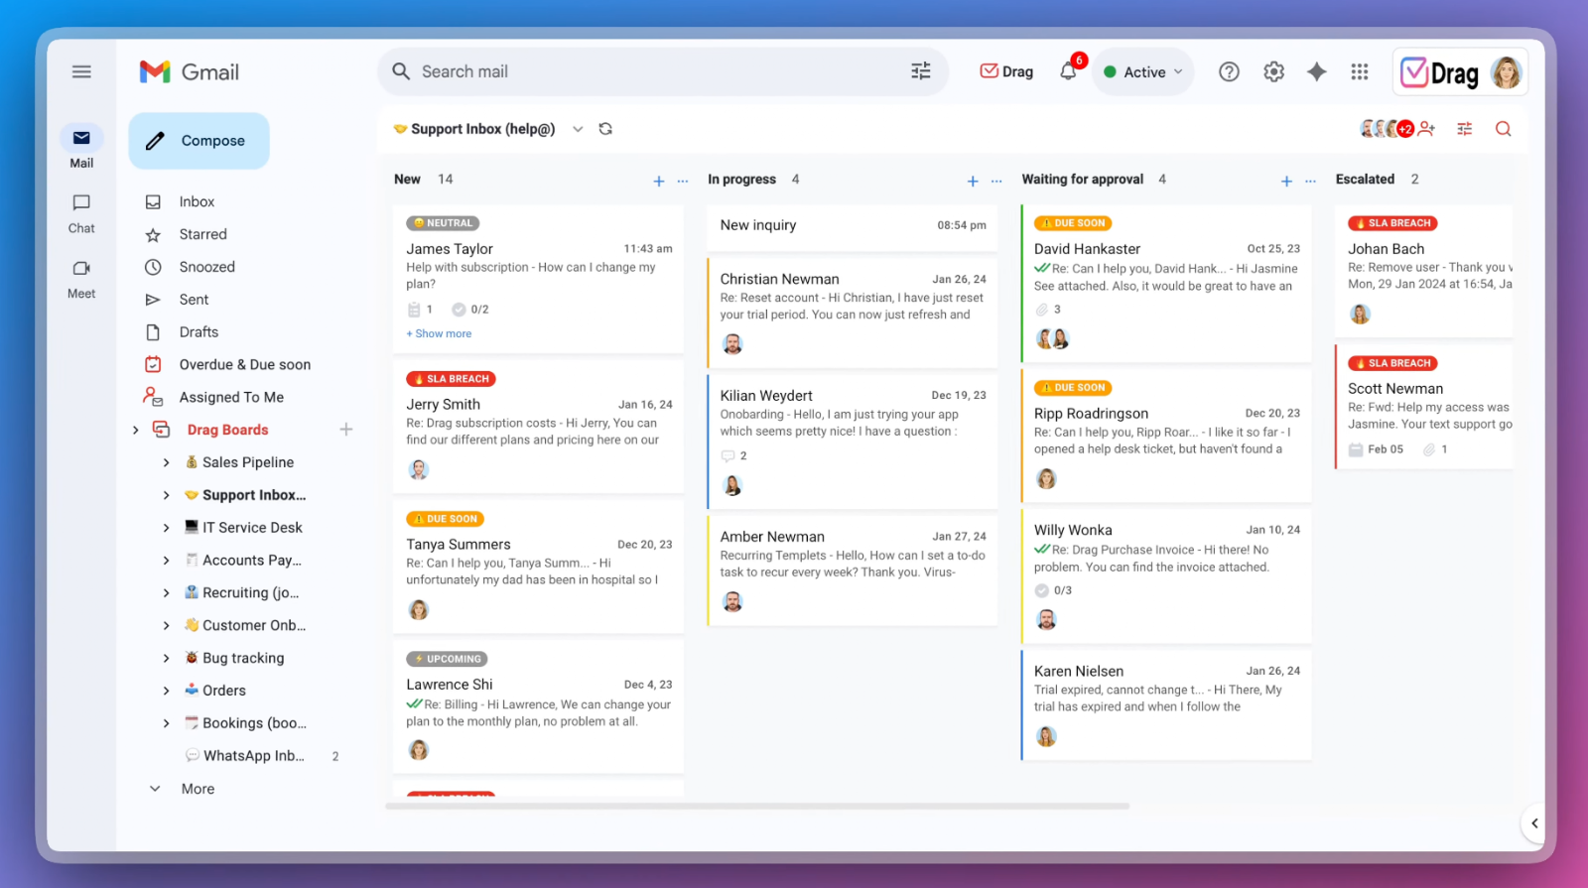Viewport: 1588px width, 888px height.
Task: Click the add team member icon
Action: (x=1427, y=129)
